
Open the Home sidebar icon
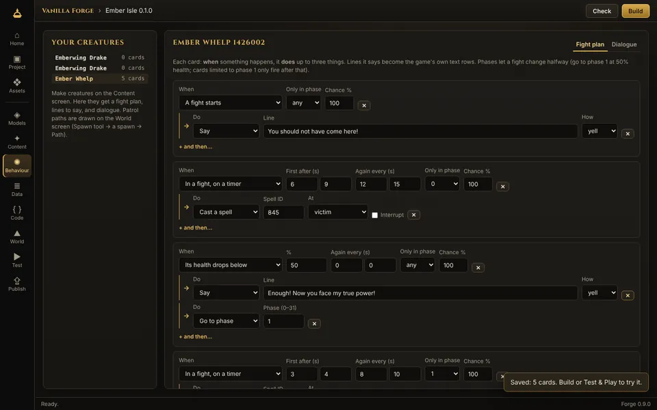click(16, 39)
